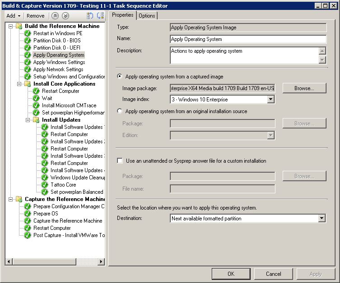Viewport: 340px width, 283px height.
Task: Click the Remove toolbar button
Action: tap(36, 16)
